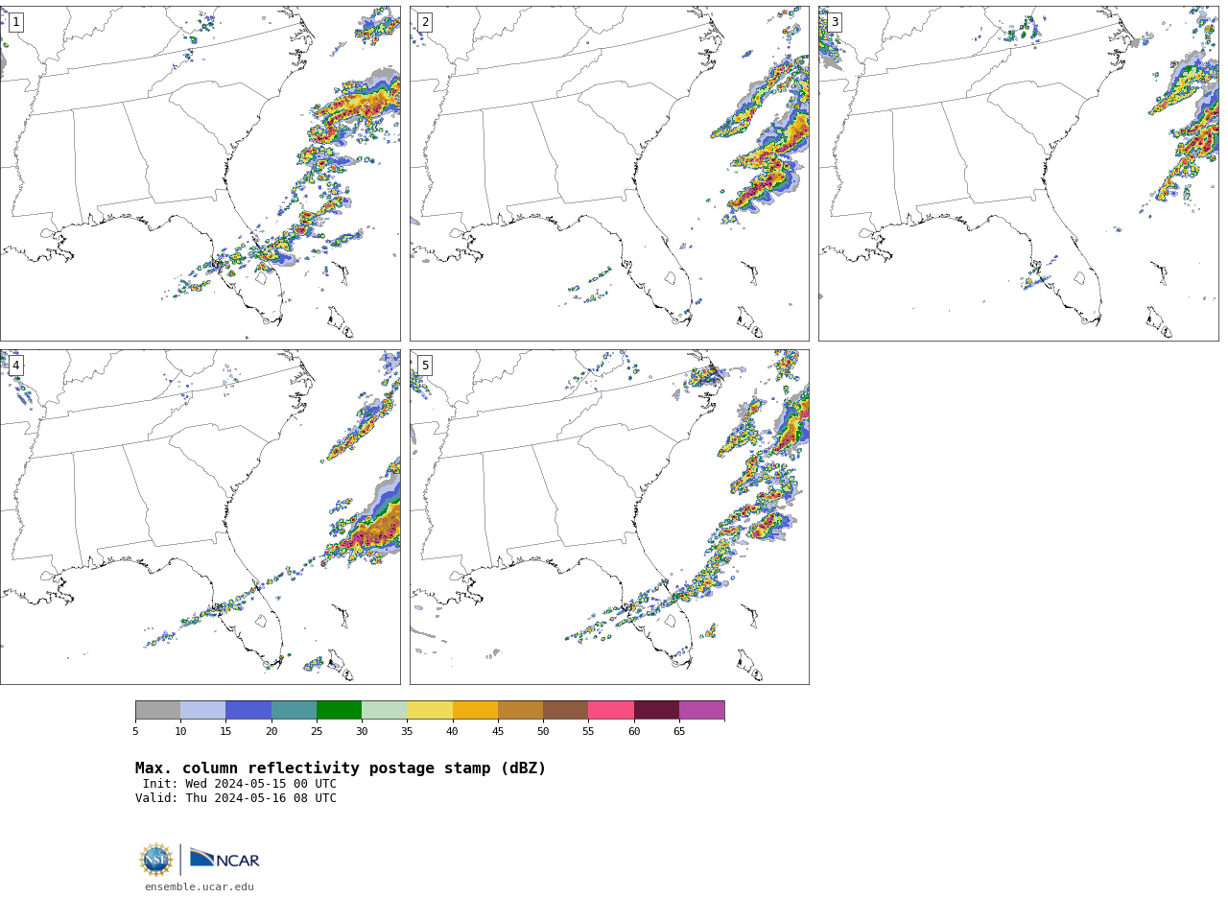The width and height of the screenshot is (1228, 898).
Task: Click the number 1 panel label
Action: click(x=15, y=22)
